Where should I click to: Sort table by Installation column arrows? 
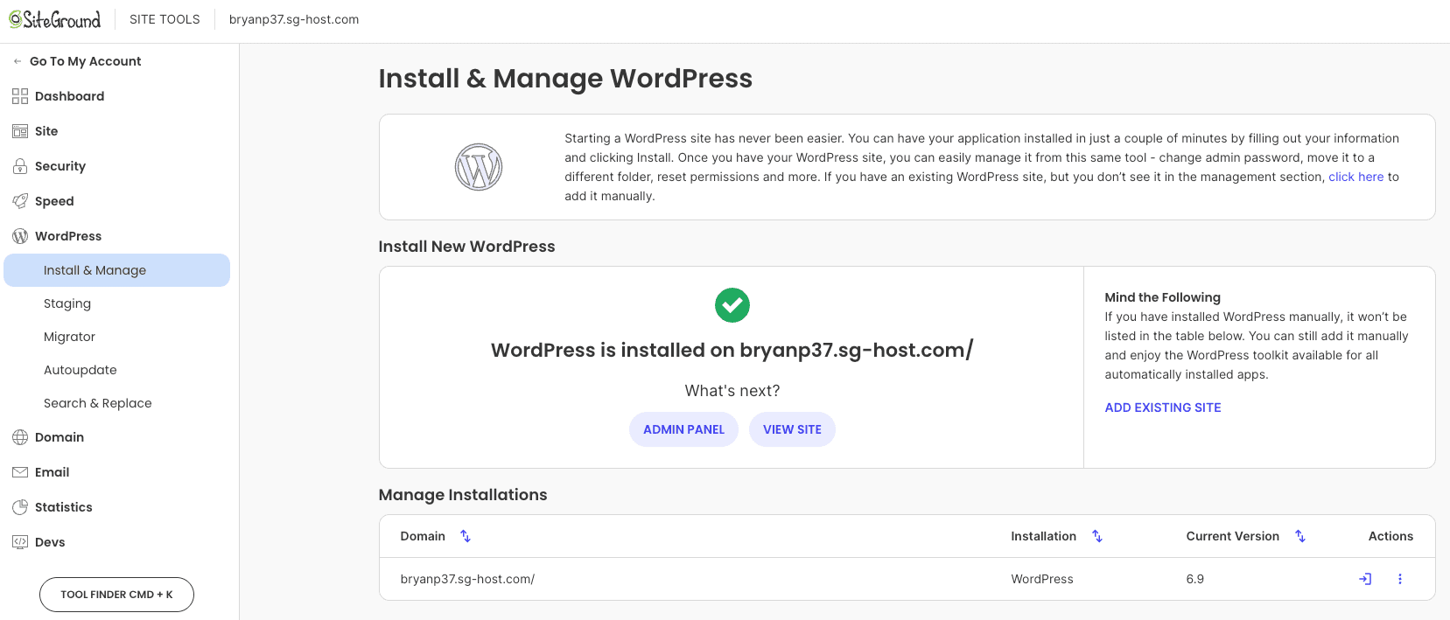[1097, 536]
